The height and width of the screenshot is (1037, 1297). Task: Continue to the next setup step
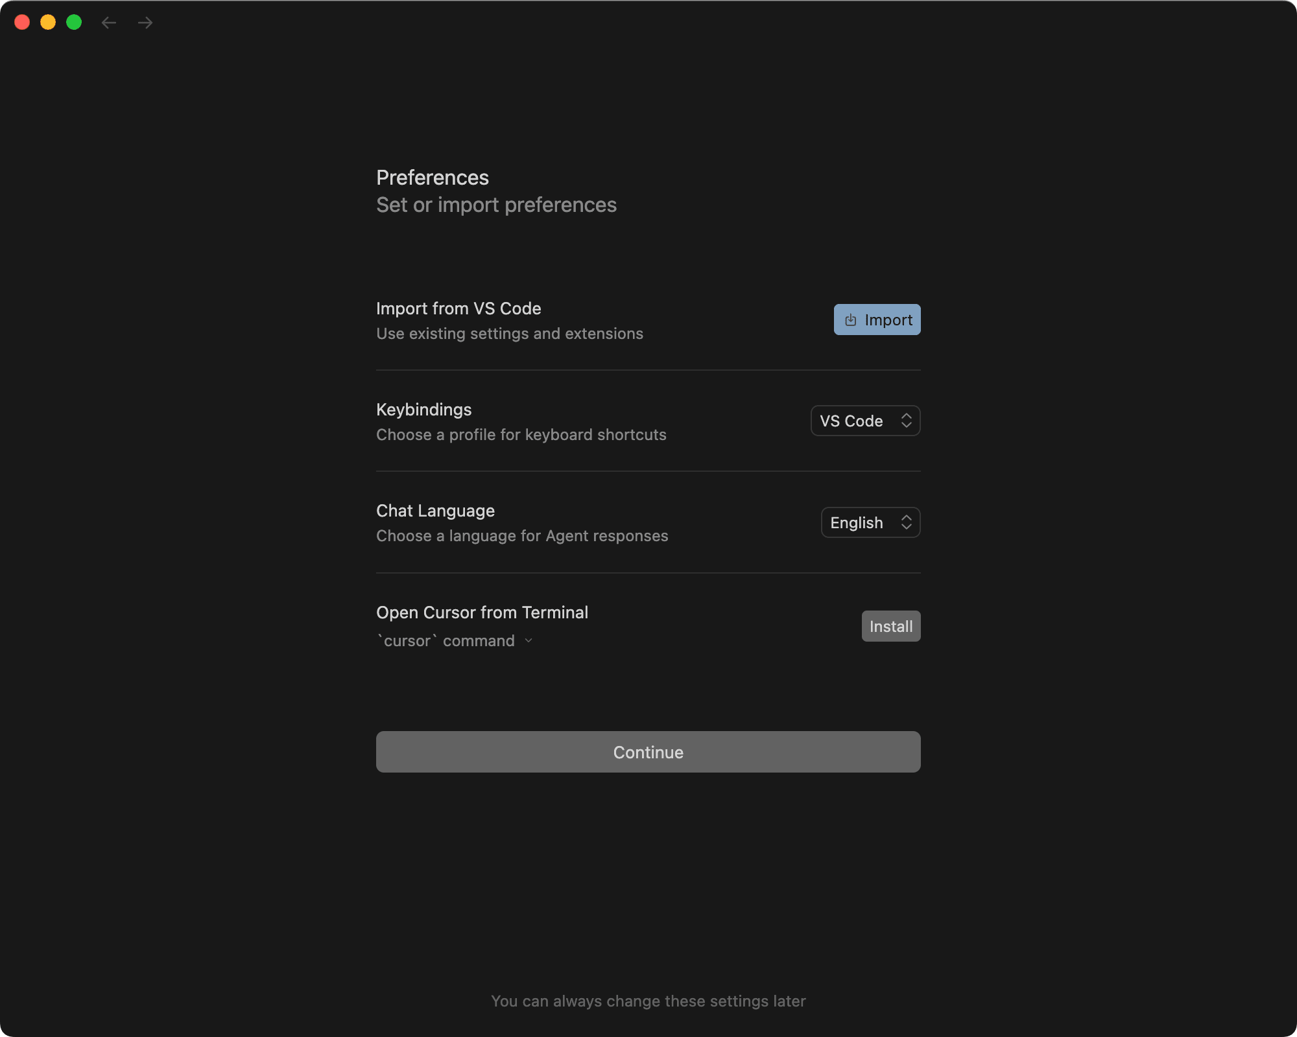click(x=648, y=752)
